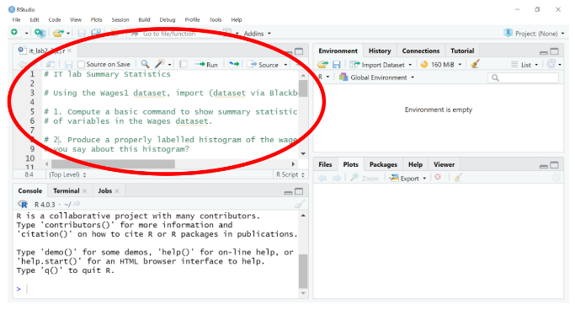This screenshot has height=310, width=575.
Task: Open the recent files dropdown arrow
Action: coord(68,34)
